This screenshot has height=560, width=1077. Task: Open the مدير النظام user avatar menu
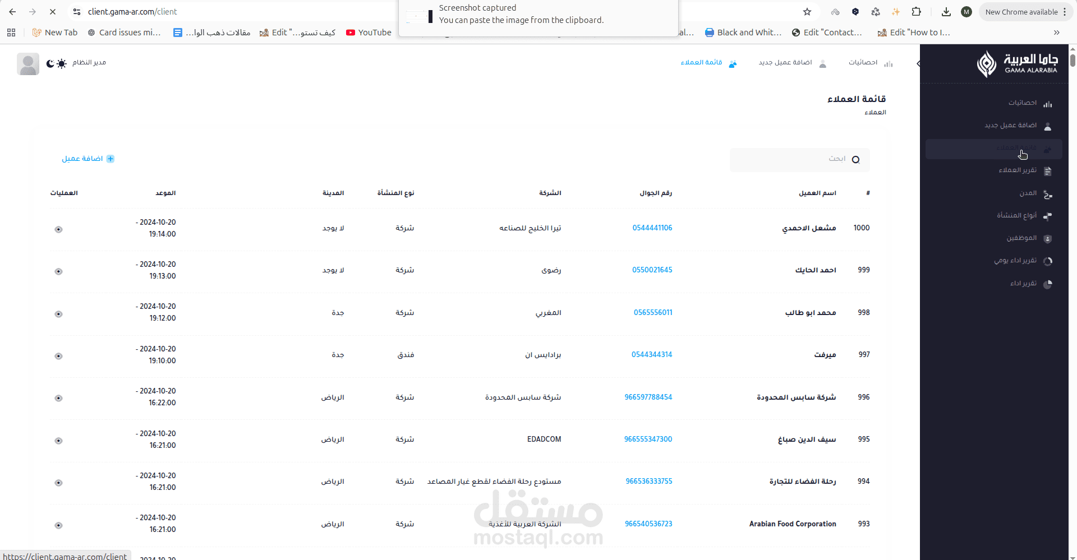[28, 64]
